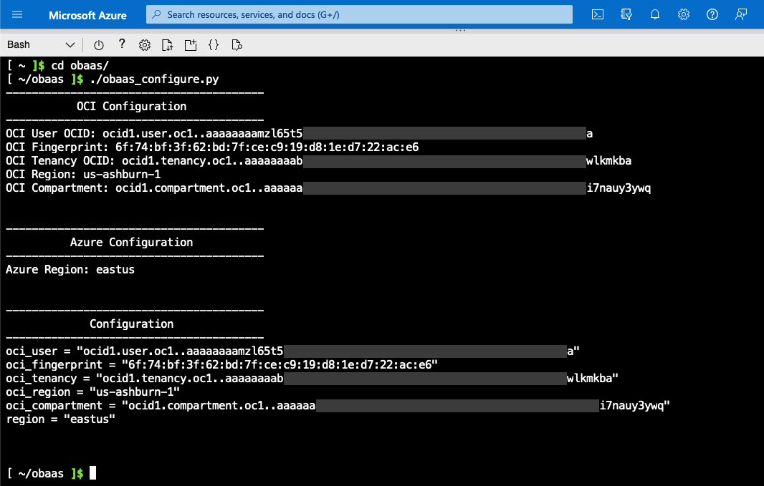Screen dimensions: 764x486
Task: Open the notifications bell
Action: [x=654, y=14]
